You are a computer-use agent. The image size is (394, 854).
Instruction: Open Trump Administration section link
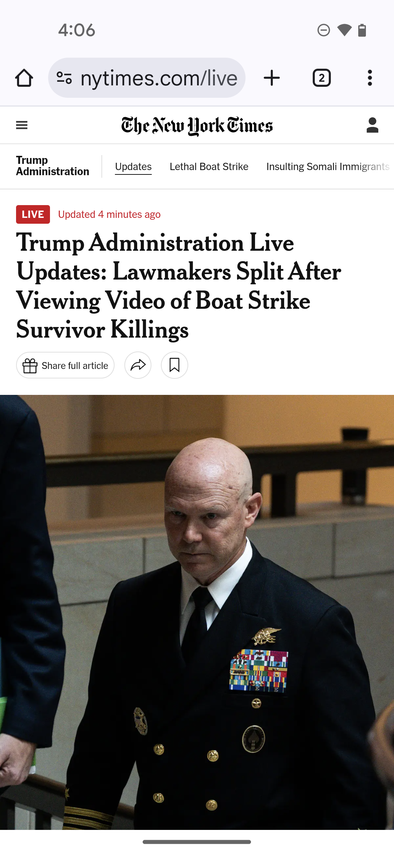(x=53, y=166)
